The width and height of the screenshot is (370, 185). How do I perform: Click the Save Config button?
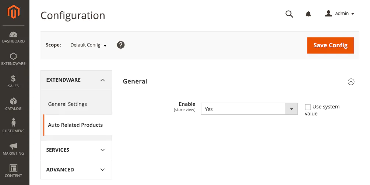pyautogui.click(x=330, y=45)
